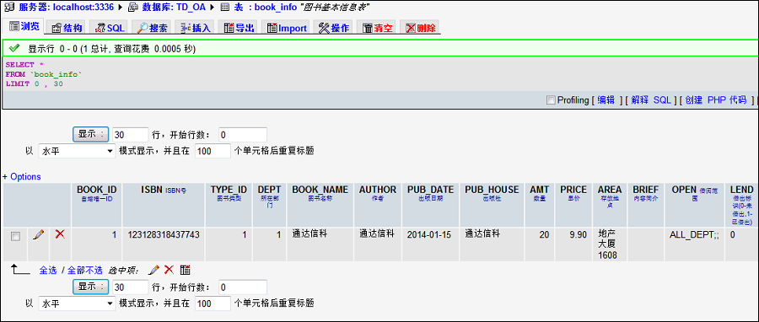Click top row count field showing 30
Screen dimensions: 759x322
tap(130, 135)
